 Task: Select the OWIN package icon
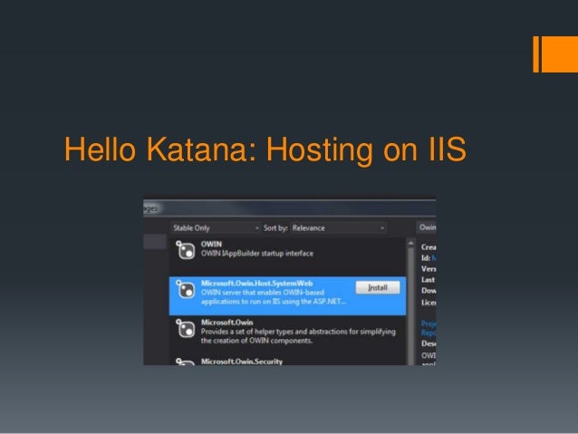[186, 250]
